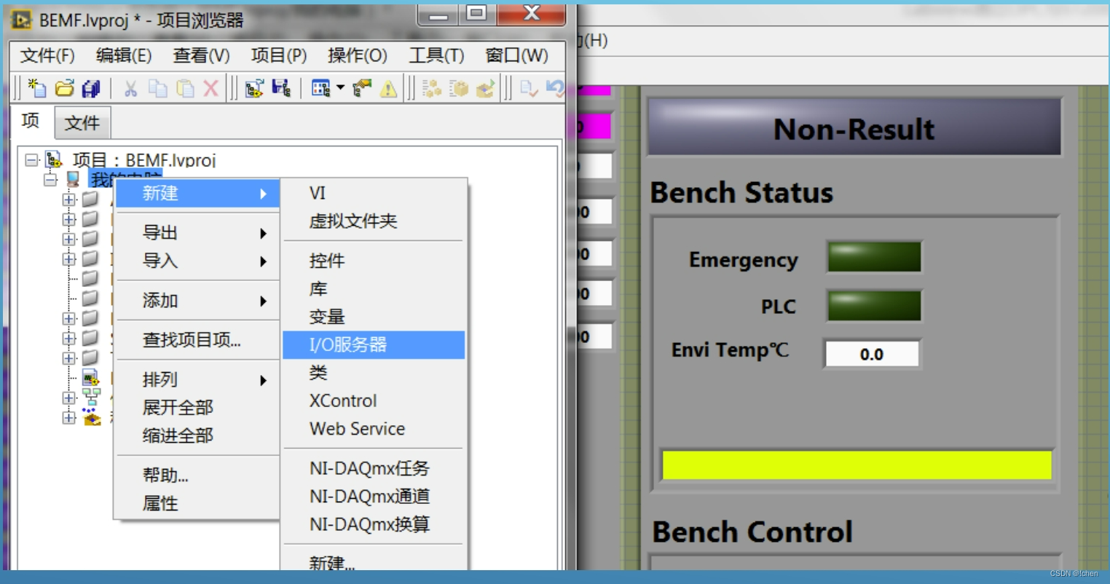Click the Build All stacked boxes icon

(x=432, y=88)
